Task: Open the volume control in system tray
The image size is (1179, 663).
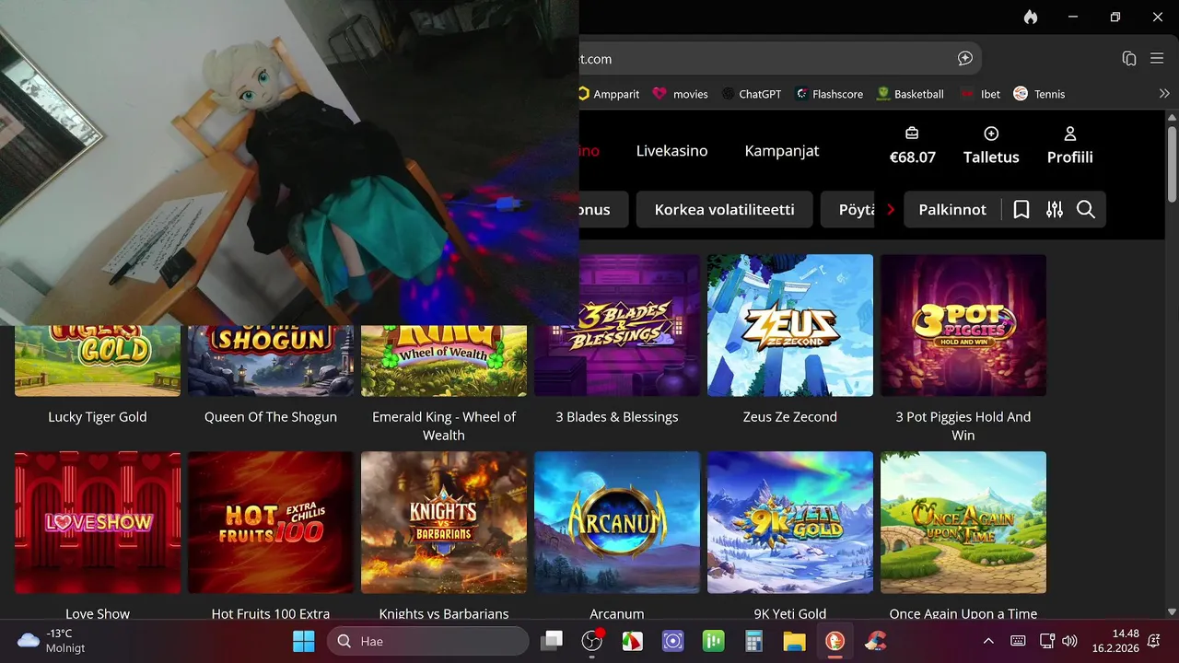Action: [1069, 641]
